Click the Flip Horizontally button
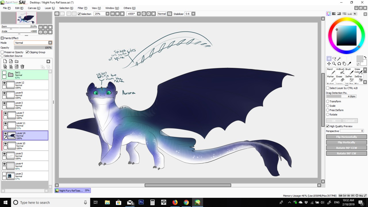The height and width of the screenshot is (207, 368). pos(346,137)
